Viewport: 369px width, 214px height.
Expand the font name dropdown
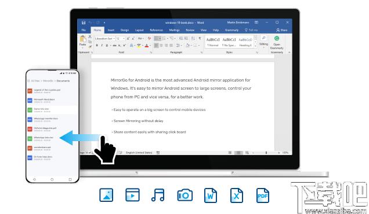114,39
